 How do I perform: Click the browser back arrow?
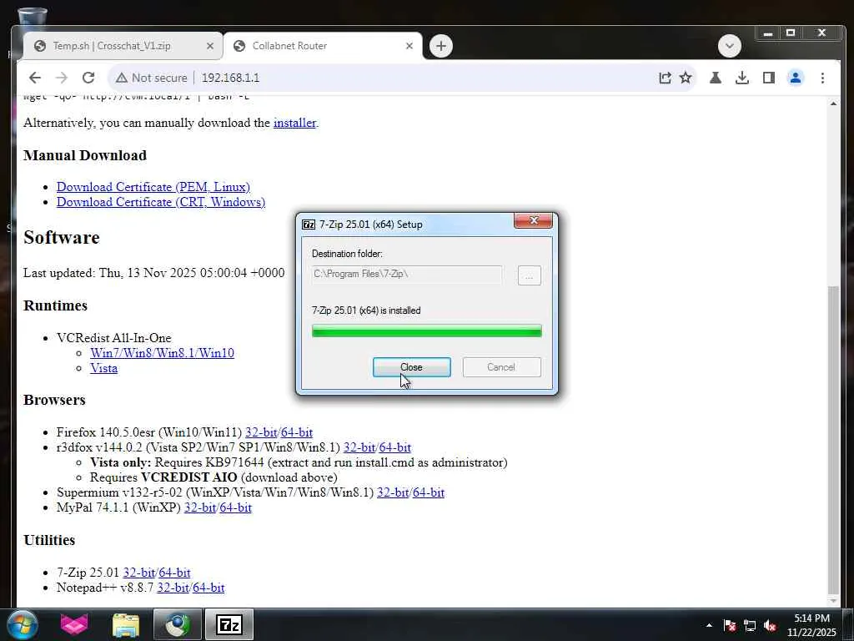(x=35, y=78)
